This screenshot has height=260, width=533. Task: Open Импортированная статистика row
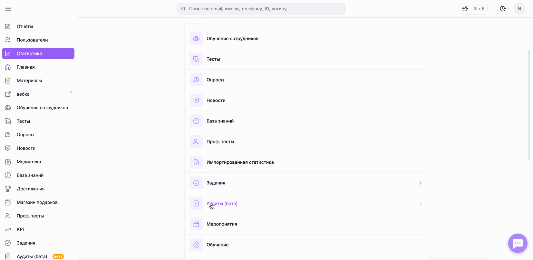307,162
